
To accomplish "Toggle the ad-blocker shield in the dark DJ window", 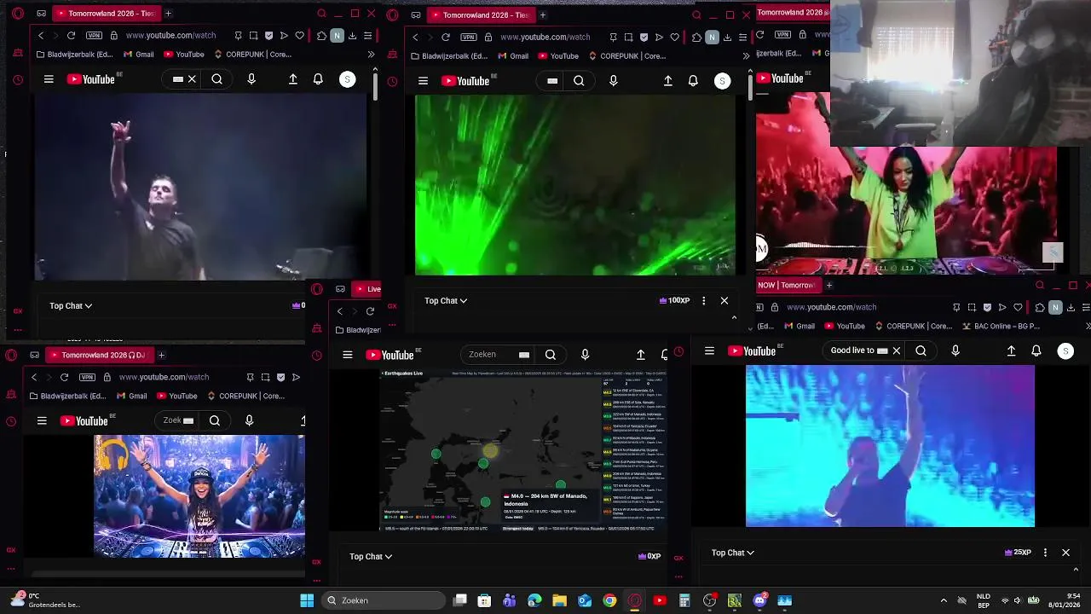I will click(x=268, y=36).
